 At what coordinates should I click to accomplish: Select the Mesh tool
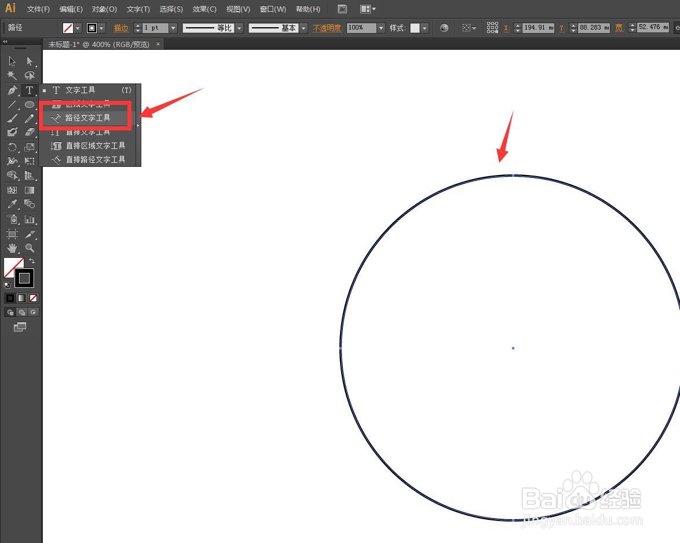[12, 190]
